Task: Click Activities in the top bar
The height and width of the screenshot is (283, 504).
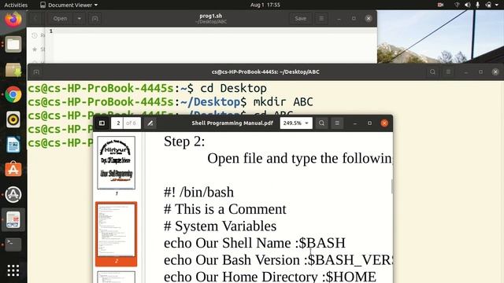Action: coord(16,5)
